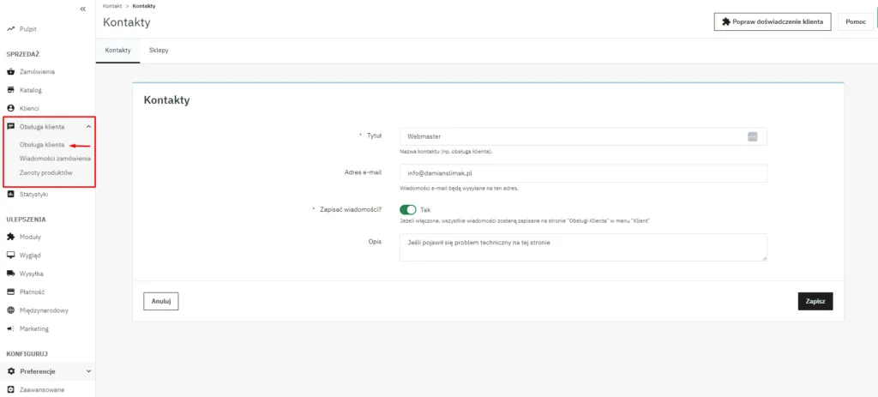The height and width of the screenshot is (397, 878).
Task: Toggle the Zapisać wiadomości switch
Action: coord(407,209)
